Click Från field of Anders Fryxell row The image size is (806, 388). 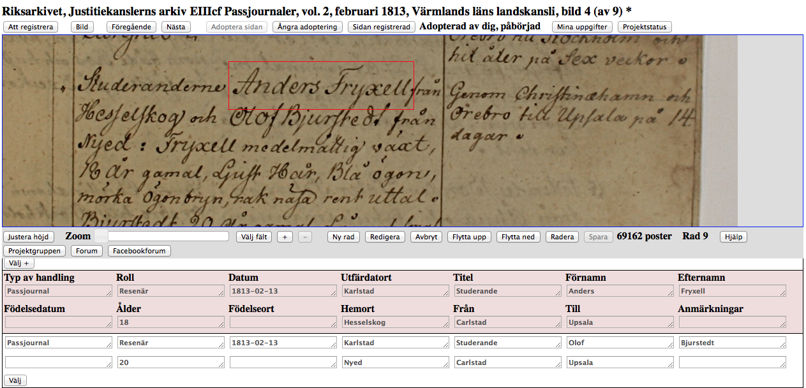tap(508, 322)
